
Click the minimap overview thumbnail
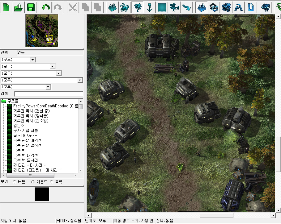pyautogui.click(x=42, y=31)
